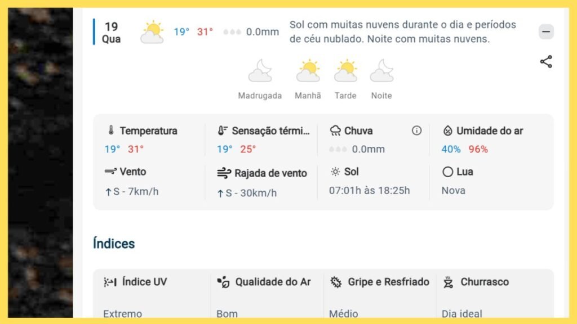Select the Tarde weather icon
The width and height of the screenshot is (577, 324).
pos(345,70)
